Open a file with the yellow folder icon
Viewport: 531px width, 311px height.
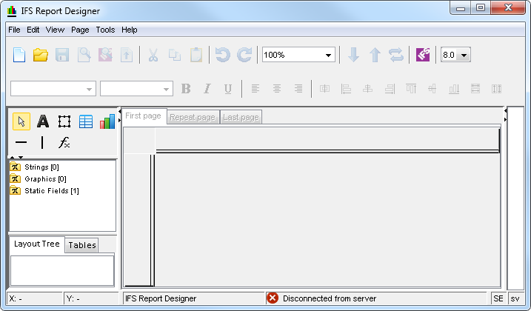40,55
